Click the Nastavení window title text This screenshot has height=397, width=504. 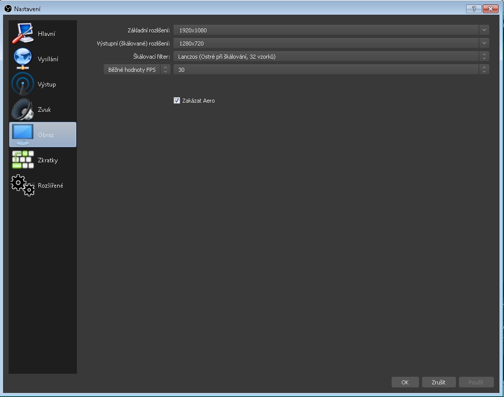(27, 9)
